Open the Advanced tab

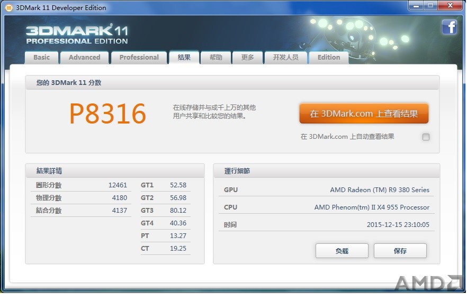[85, 58]
